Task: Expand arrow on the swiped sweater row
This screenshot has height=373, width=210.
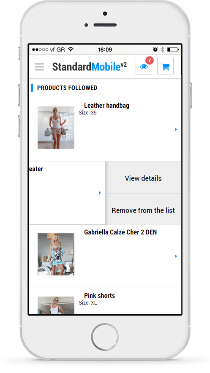Action: 100,193
